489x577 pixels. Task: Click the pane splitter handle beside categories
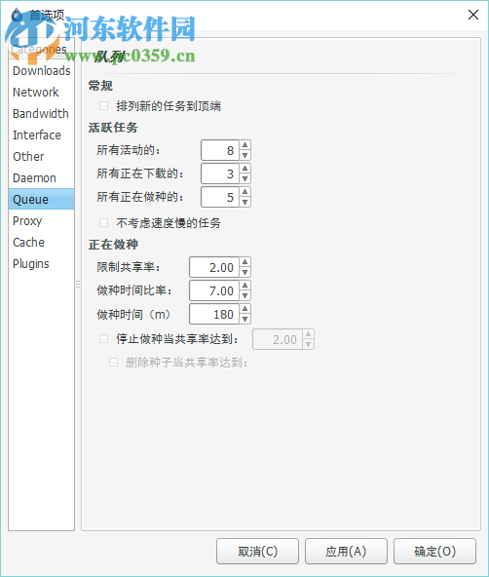click(x=78, y=284)
